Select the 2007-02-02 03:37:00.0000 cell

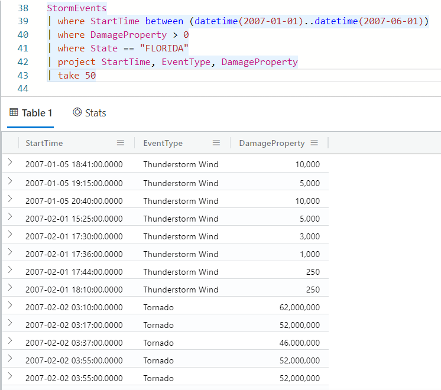coord(74,343)
